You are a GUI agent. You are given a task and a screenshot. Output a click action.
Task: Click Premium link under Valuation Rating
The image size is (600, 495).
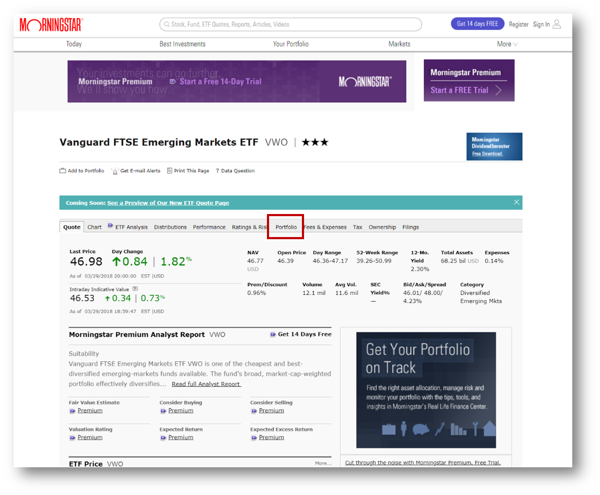click(x=90, y=437)
